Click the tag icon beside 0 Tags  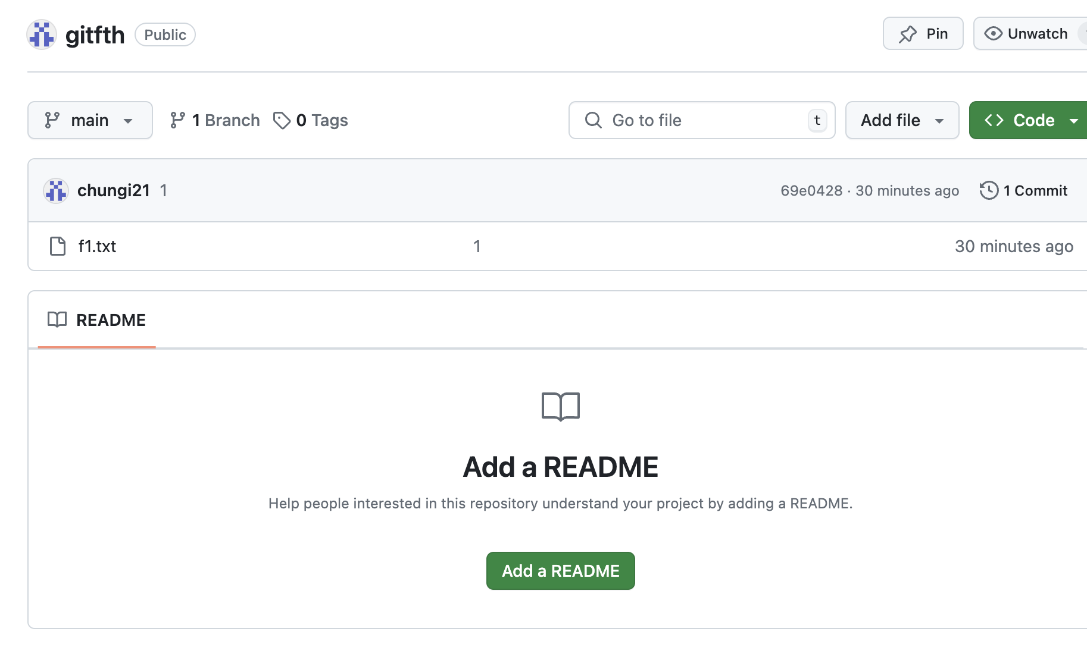tap(282, 120)
